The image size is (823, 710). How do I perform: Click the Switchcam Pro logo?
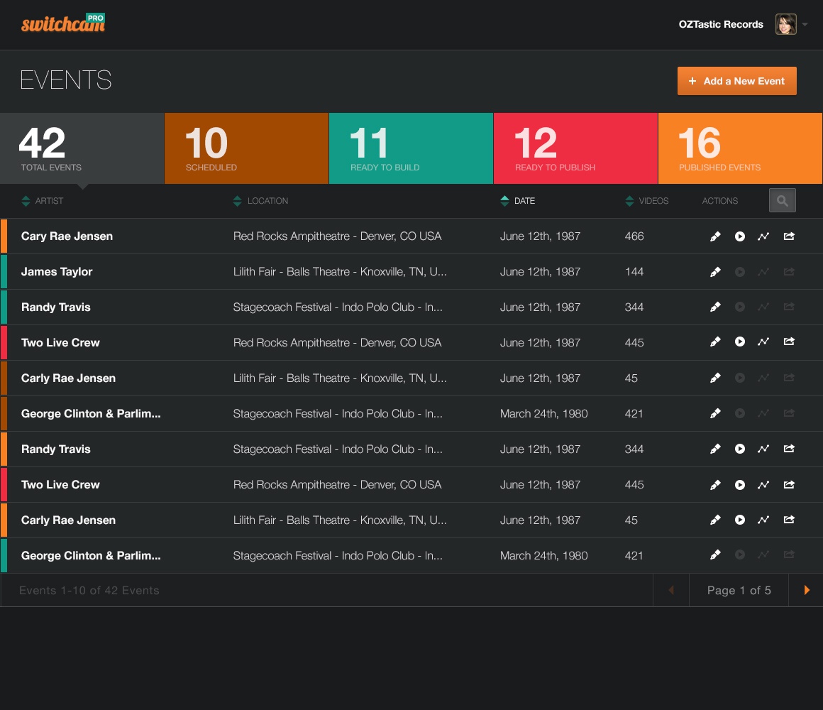click(63, 23)
